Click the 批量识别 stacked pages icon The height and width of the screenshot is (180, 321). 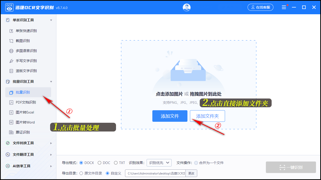point(11,92)
